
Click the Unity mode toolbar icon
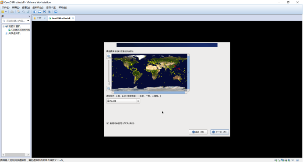pyautogui.click(x=49, y=12)
